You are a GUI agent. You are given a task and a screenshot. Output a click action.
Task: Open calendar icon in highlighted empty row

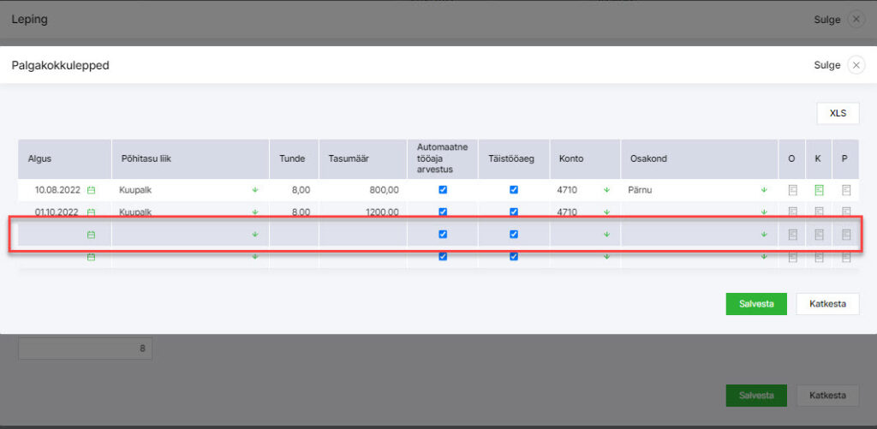pos(92,235)
